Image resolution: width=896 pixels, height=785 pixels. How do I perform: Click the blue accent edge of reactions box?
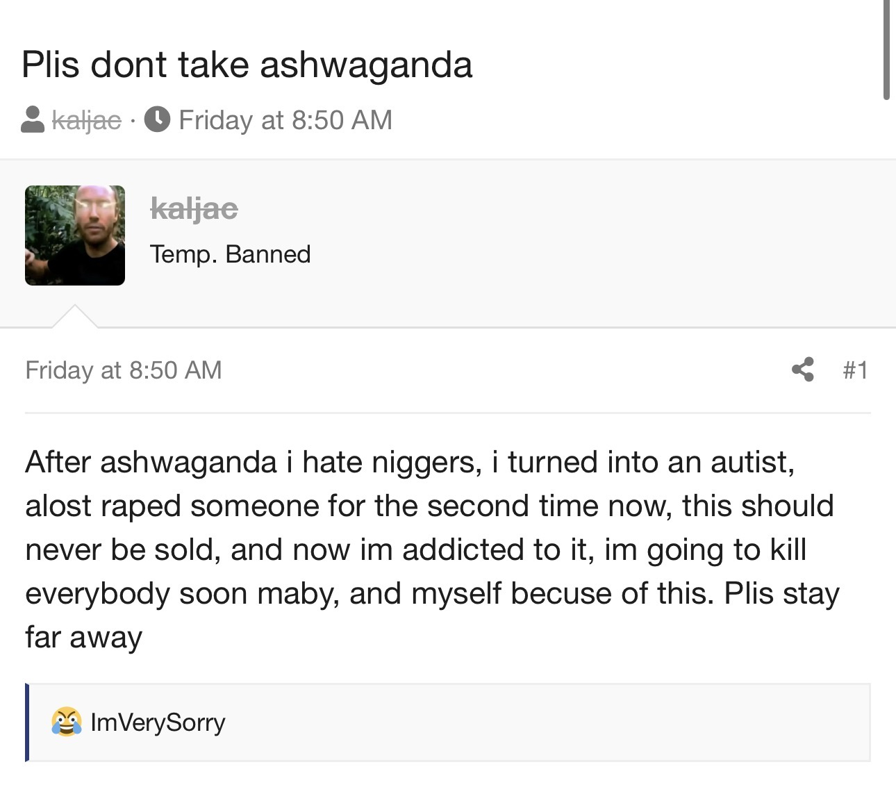point(27,722)
